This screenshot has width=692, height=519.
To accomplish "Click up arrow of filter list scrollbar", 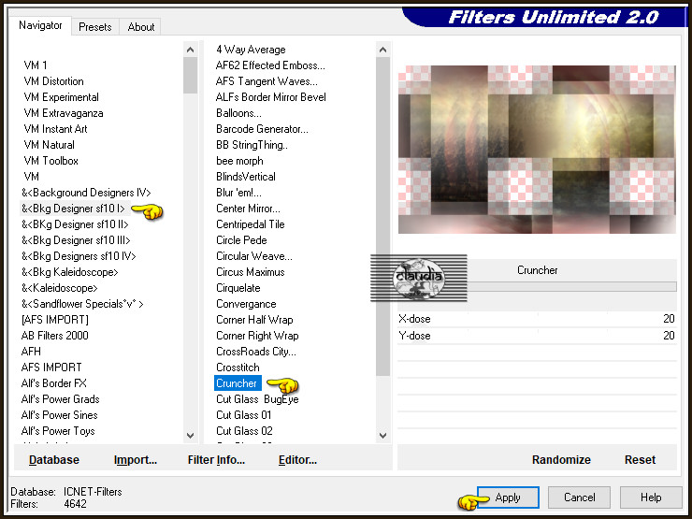I will 382,50.
